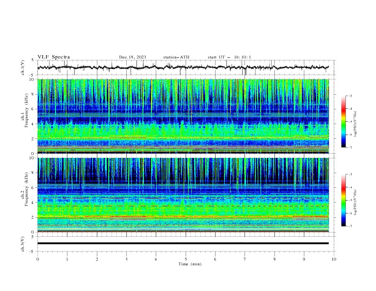The width and height of the screenshot is (376, 291).
Task: Click the "station=ATH" header label
Action: pos(176,57)
